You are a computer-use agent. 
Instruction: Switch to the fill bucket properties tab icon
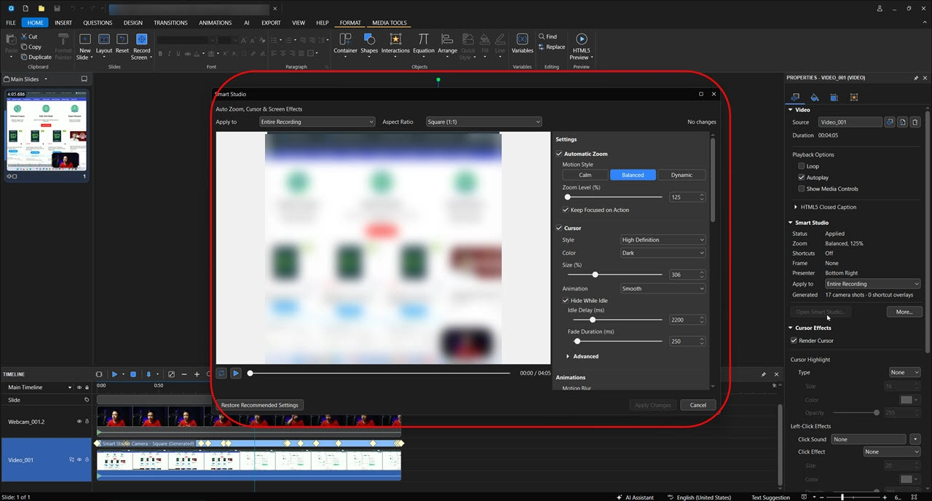814,97
